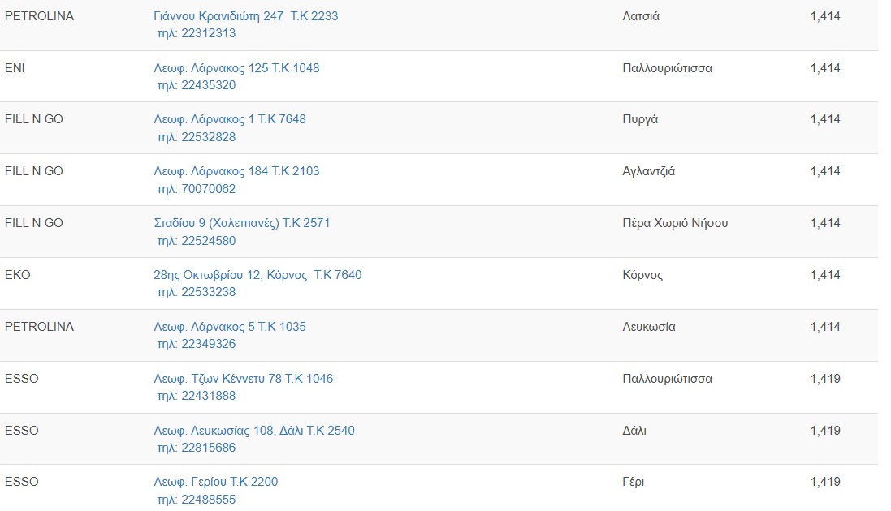This screenshot has width=891, height=511.
Task: Click the Λεωφ. Λάρνακος 1 Τ.Κ 7648 link
Action: click(230, 119)
